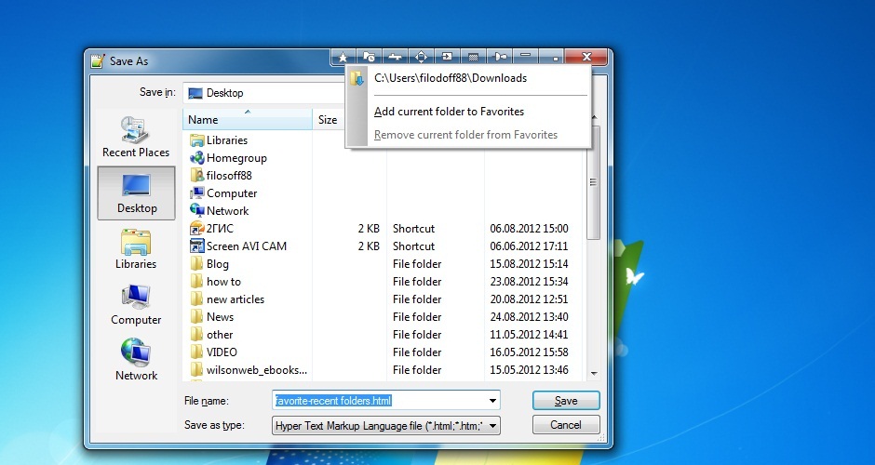Select the Screen AVI CAM shortcut
875x465 pixels.
[x=246, y=246]
